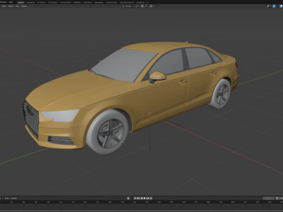Select the car's rear wheel mesh
The width and height of the screenshot is (283, 212).
pos(220,94)
